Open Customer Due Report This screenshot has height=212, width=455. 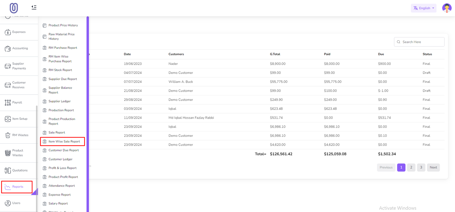pos(63,150)
